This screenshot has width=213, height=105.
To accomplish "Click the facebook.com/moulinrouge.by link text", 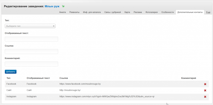I will point(80,84).
